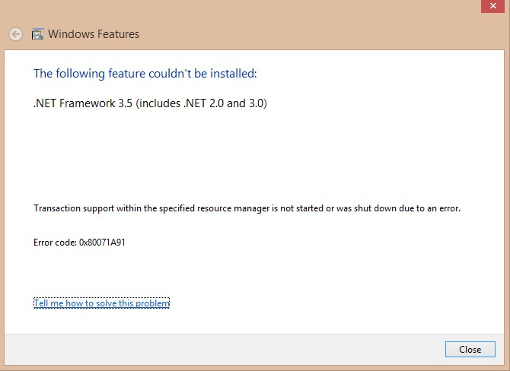Viewport: 510px width, 371px height.
Task: Click the '.NET Framework 3.5' feature name
Action: coord(83,103)
